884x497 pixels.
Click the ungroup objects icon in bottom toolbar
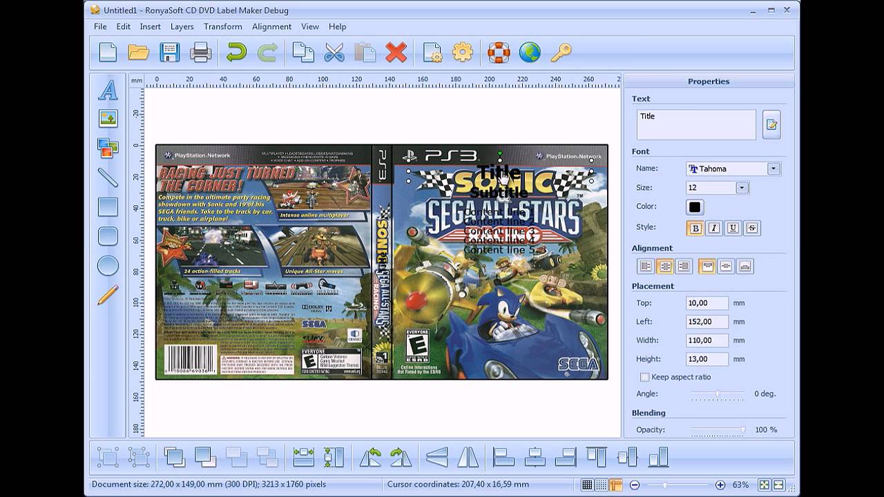(139, 457)
